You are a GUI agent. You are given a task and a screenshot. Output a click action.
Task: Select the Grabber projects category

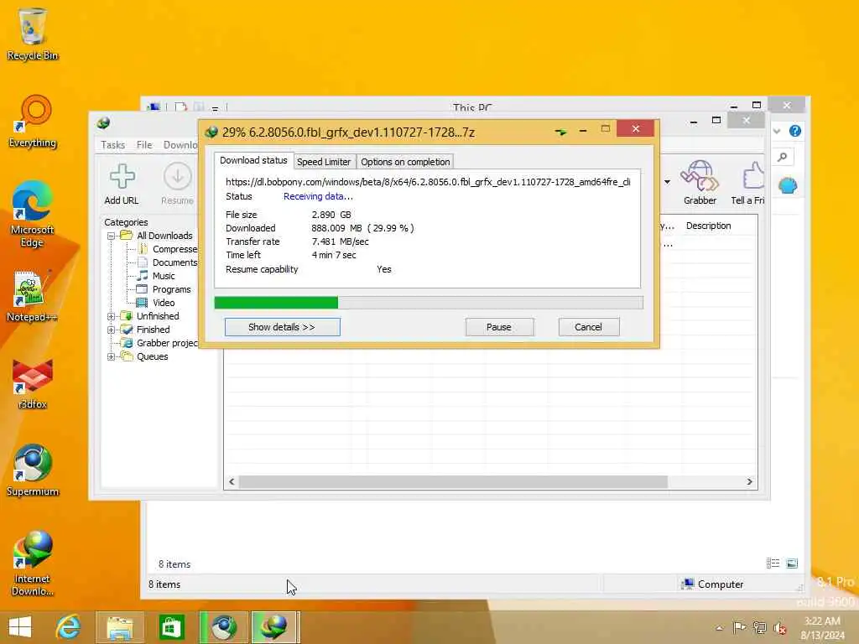(160, 343)
